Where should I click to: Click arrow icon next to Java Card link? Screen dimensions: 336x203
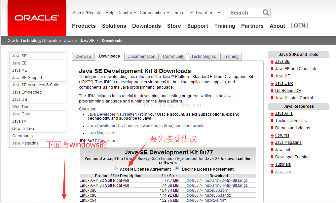pos(272,84)
